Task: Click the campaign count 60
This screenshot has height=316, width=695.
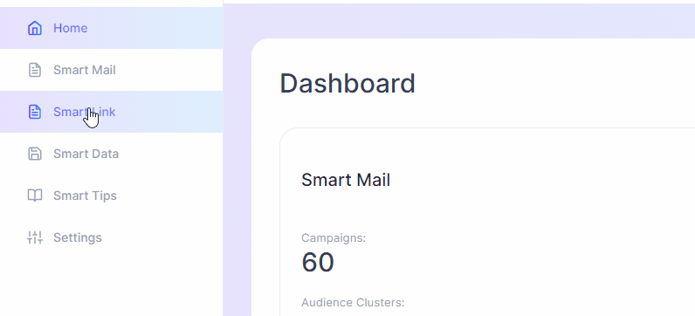Action: click(318, 262)
